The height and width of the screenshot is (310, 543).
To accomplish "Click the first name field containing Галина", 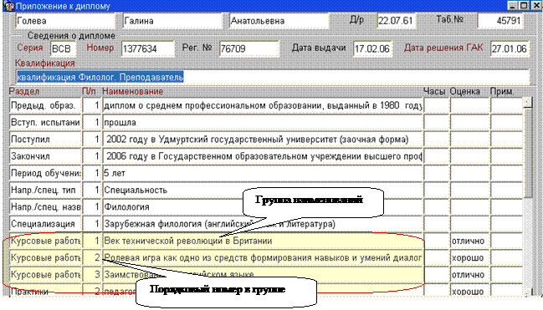I will 172,21.
